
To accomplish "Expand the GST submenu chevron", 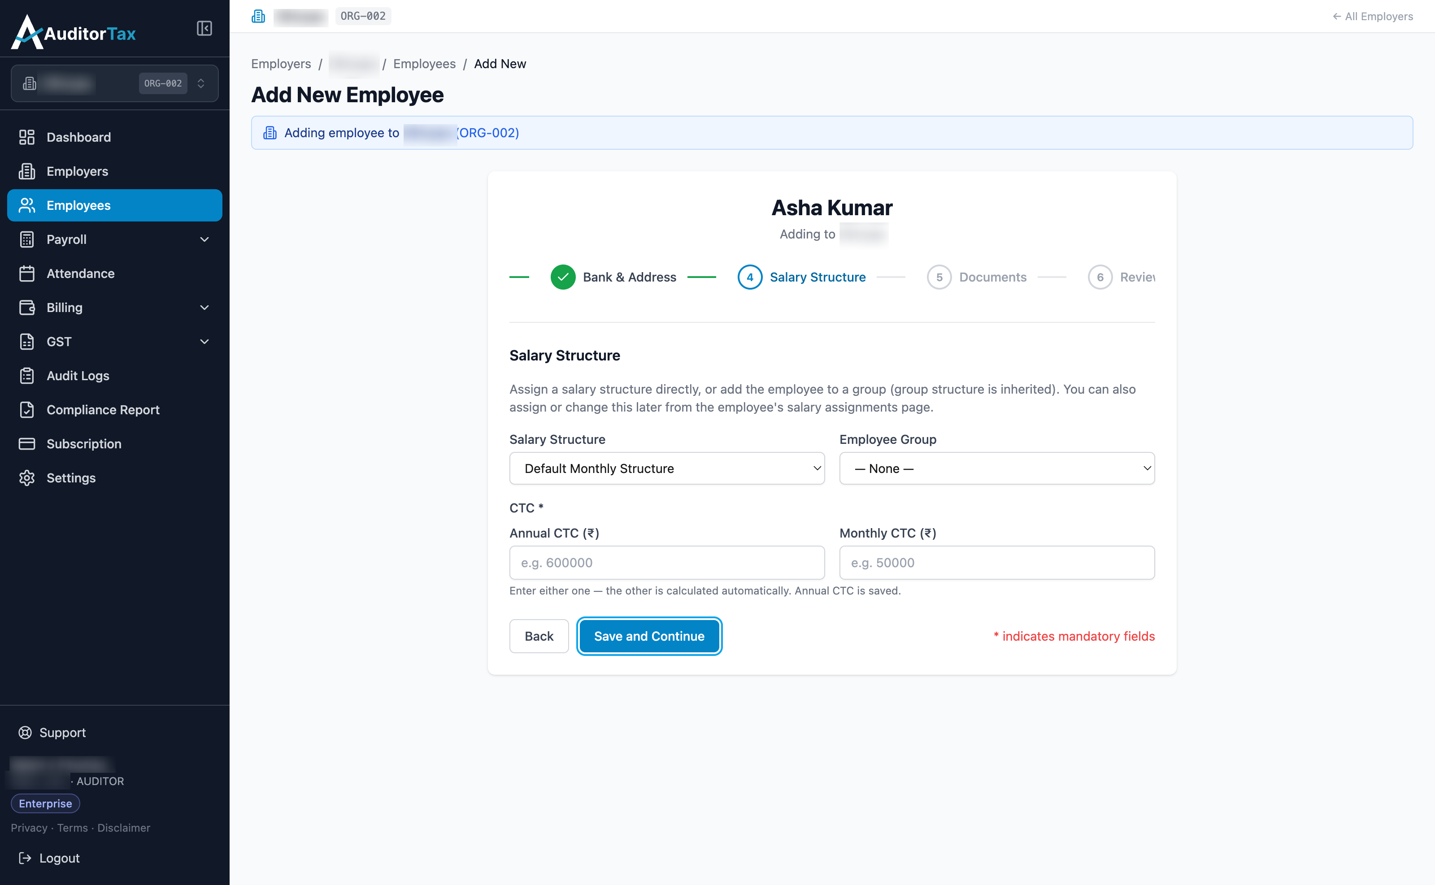I will coord(204,341).
